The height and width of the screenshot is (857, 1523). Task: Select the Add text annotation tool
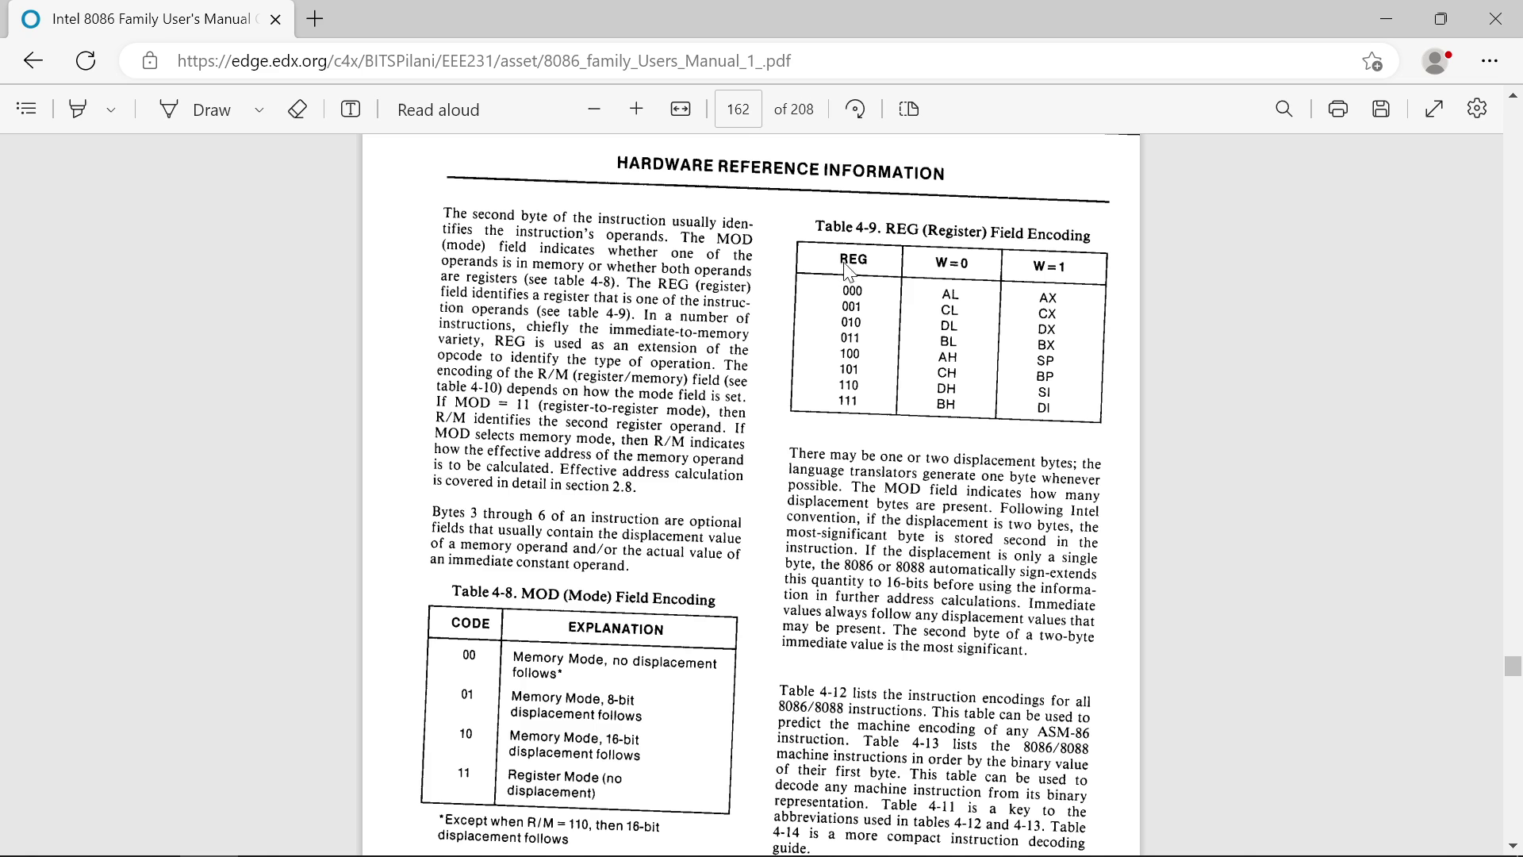(350, 109)
